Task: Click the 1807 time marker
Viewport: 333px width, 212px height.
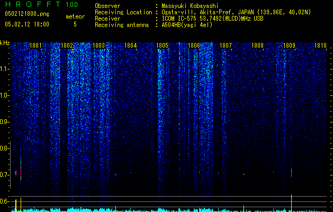Action: coord(226,46)
